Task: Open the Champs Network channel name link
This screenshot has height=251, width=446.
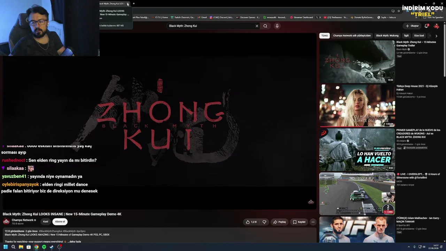Action: [23, 220]
